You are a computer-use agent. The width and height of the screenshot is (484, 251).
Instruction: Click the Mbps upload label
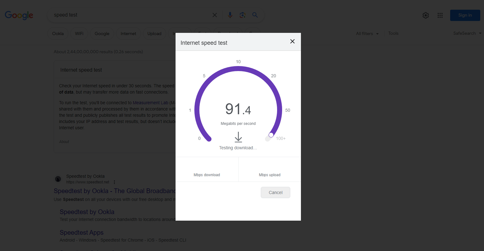point(270,175)
